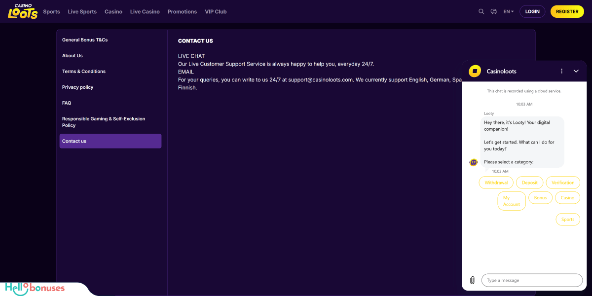Select the Bonus chat category
The width and height of the screenshot is (592, 296).
pos(540,198)
